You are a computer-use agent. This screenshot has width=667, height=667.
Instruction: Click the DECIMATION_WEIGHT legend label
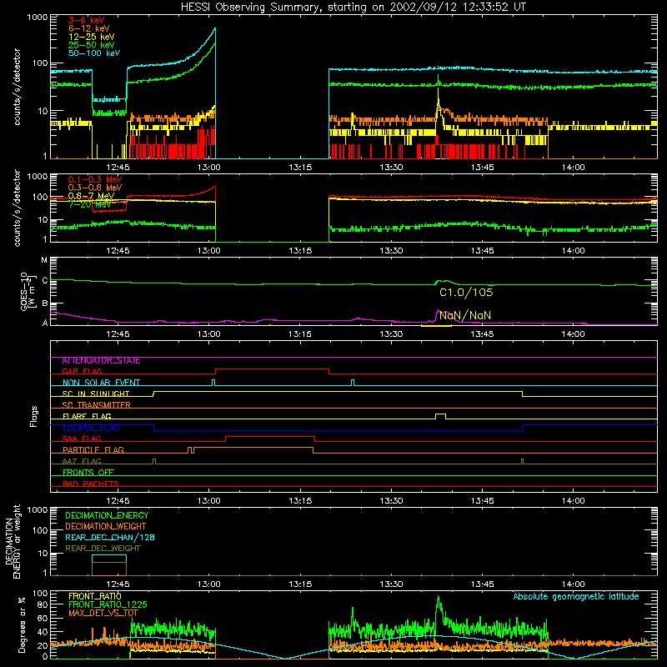coord(106,526)
